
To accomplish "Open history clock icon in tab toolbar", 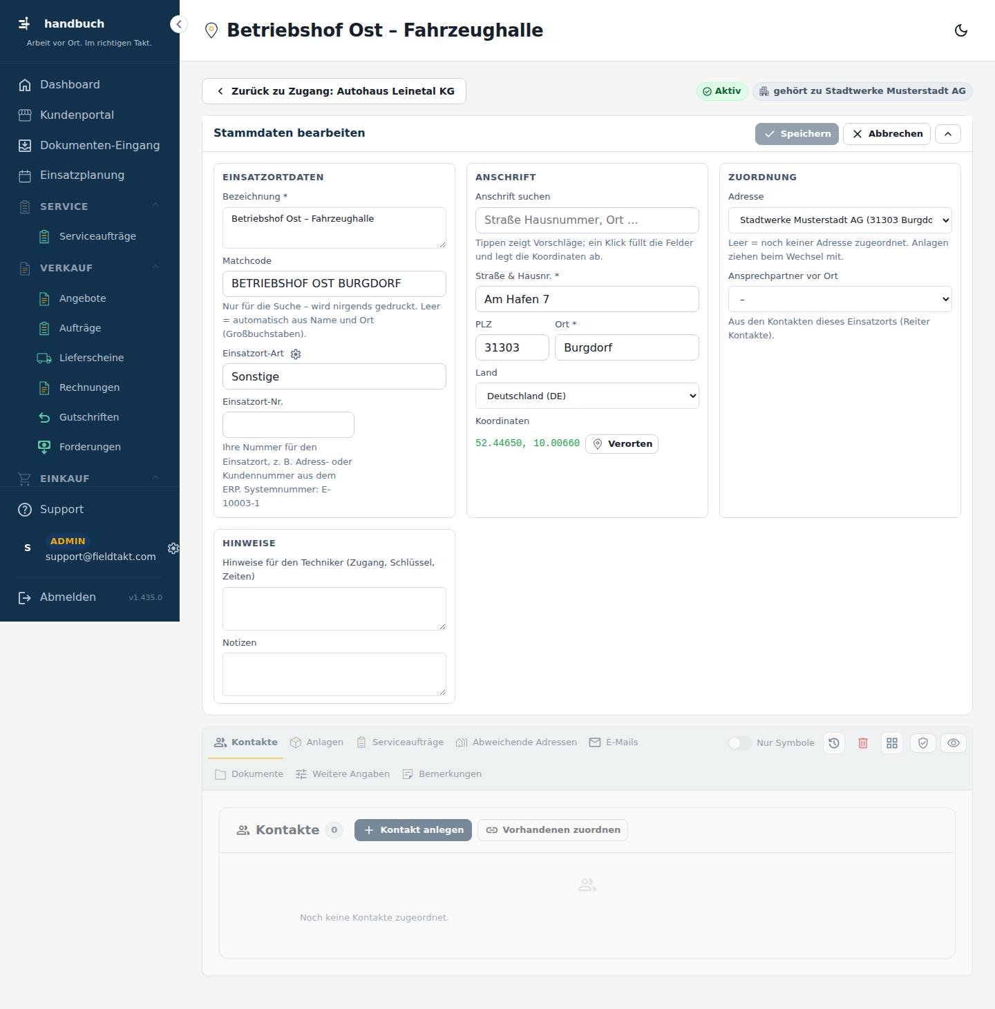I will click(834, 743).
